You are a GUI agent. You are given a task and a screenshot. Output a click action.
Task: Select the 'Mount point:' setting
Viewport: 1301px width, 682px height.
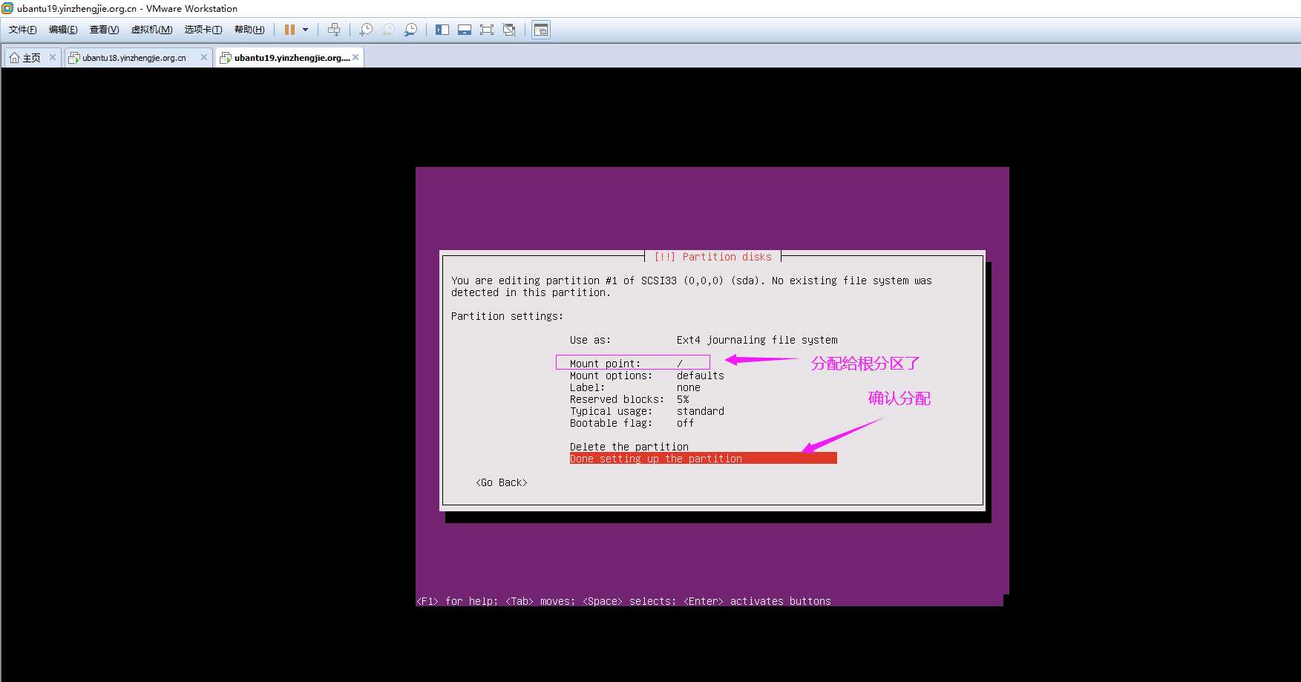626,364
